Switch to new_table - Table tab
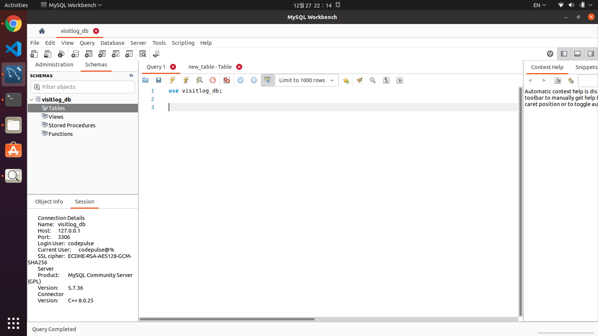The width and height of the screenshot is (598, 336). [210, 67]
